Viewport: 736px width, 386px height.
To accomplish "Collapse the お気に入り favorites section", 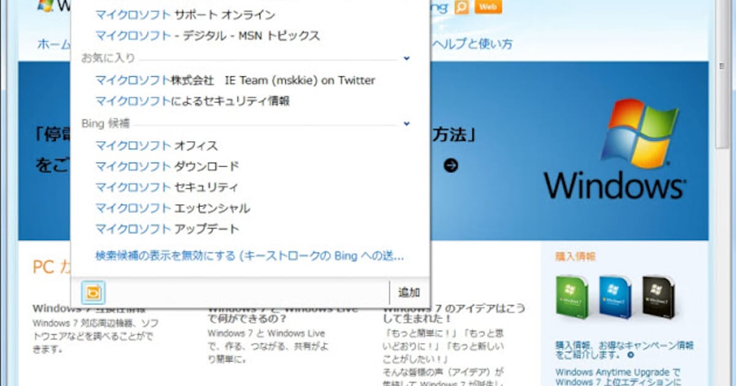I will tap(406, 58).
